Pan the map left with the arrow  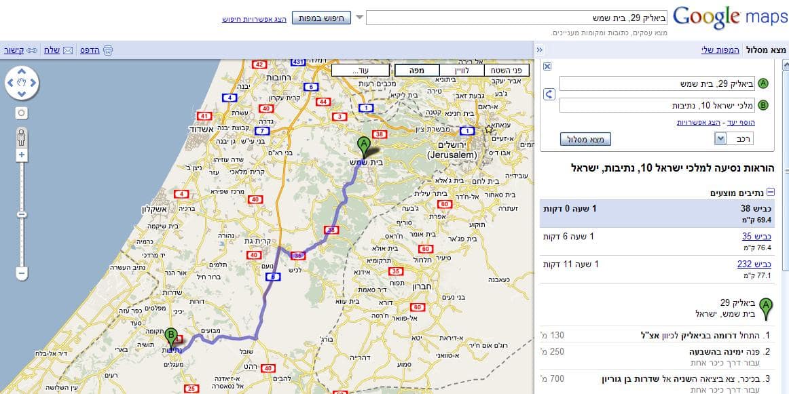pyautogui.click(x=9, y=82)
